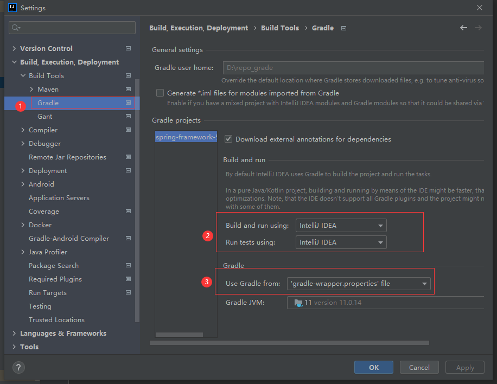Open Build and run using dropdown
The width and height of the screenshot is (497, 384).
point(341,226)
